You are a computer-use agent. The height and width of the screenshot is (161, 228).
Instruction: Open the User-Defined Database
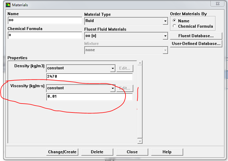pyautogui.click(x=196, y=44)
